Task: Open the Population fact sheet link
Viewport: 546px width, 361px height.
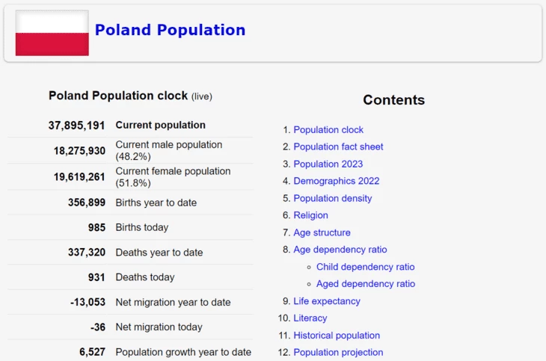Action: [x=338, y=146]
